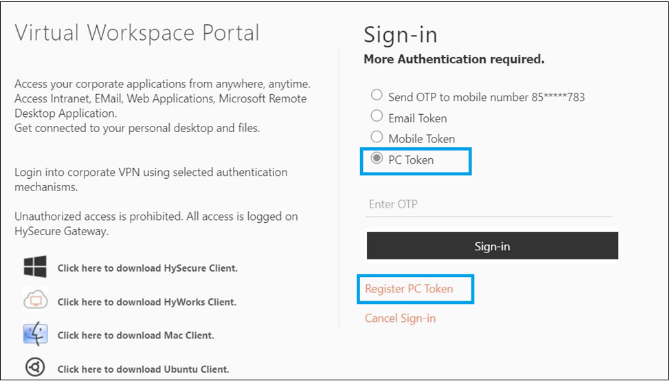Image resolution: width=670 pixels, height=381 pixels.
Task: Open the download HySecure Client text link
Action: (148, 268)
